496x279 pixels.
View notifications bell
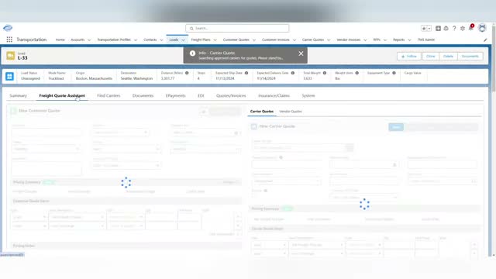point(470,28)
